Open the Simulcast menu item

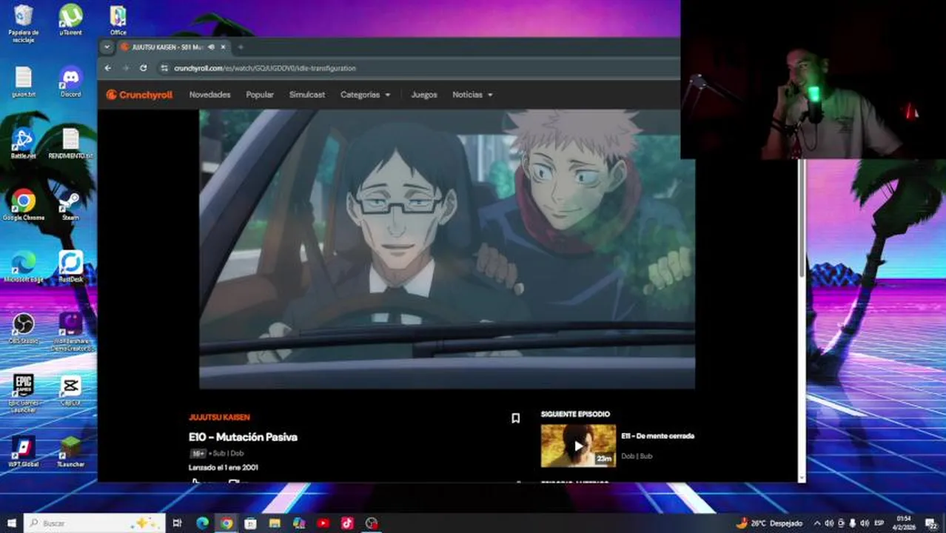(x=306, y=95)
